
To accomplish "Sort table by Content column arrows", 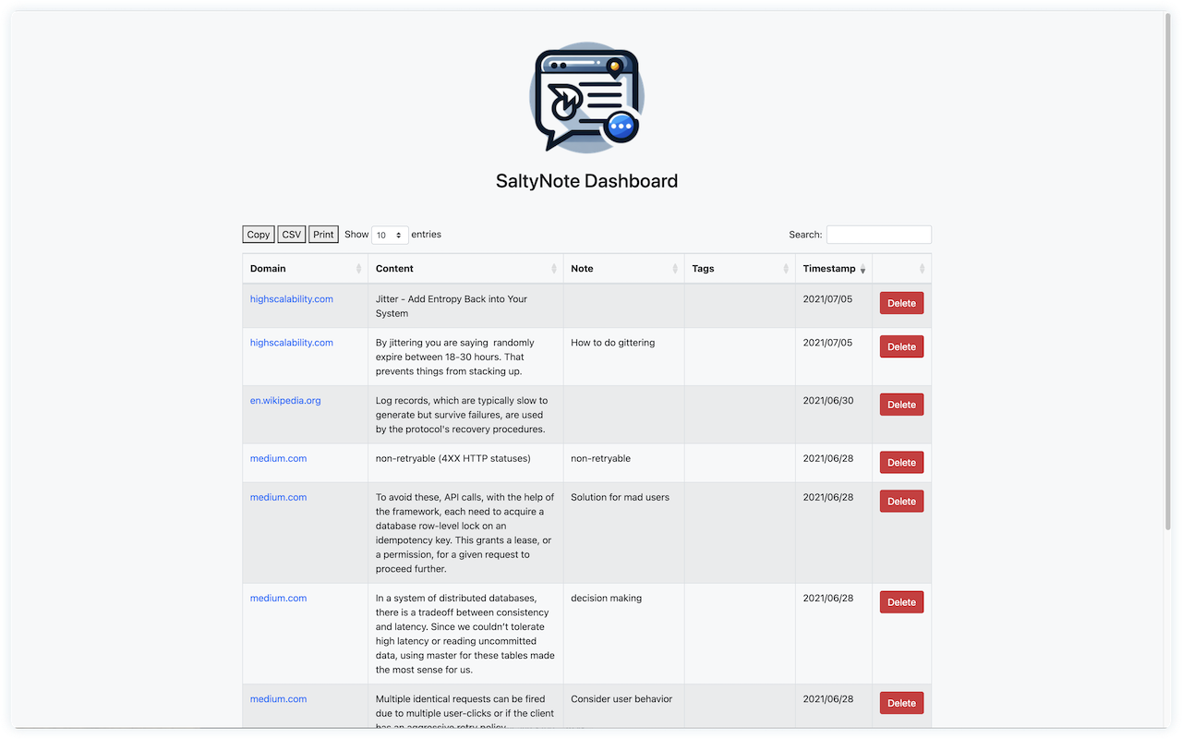I will click(x=554, y=269).
